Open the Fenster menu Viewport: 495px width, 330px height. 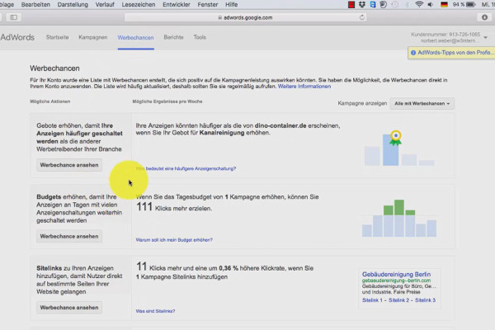coord(207,4)
